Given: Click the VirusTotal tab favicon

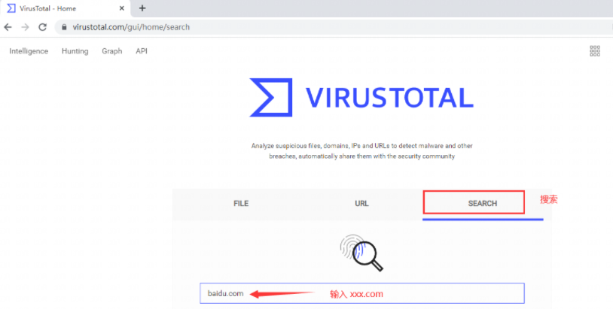Looking at the screenshot, I should tap(11, 8).
